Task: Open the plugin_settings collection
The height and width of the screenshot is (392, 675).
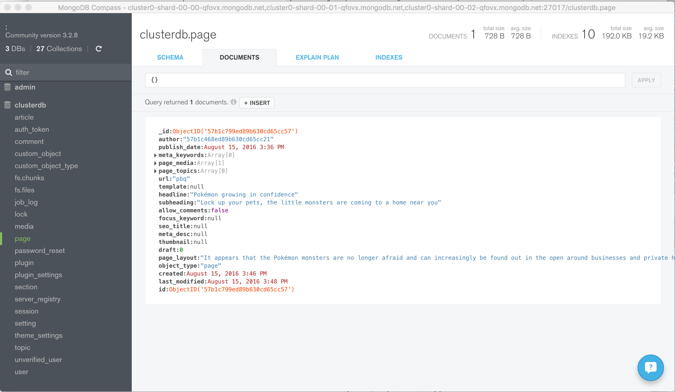Action: [x=38, y=275]
